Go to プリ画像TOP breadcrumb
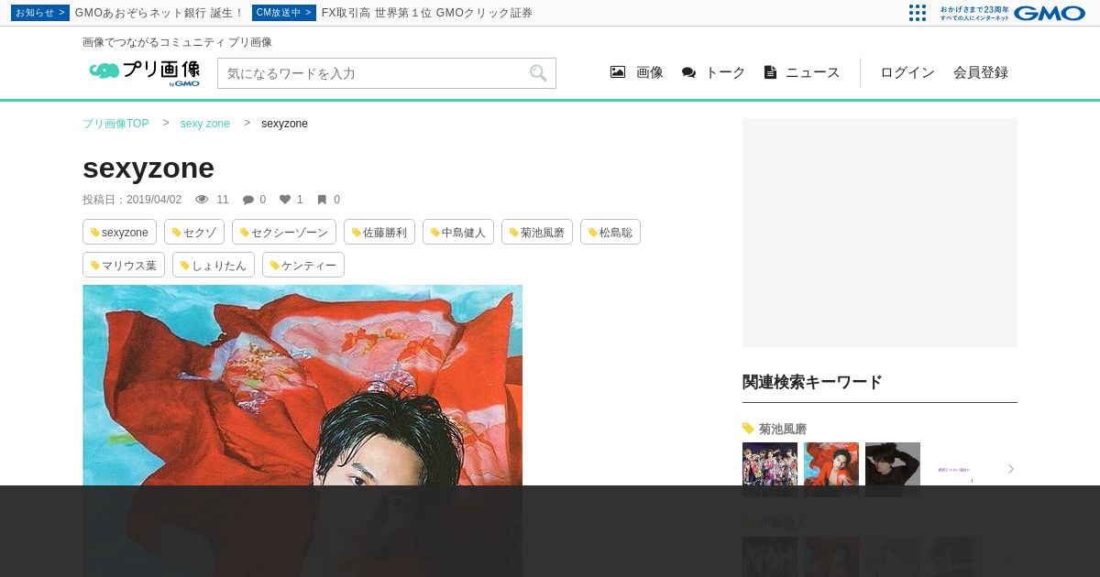The image size is (1100, 577). (115, 124)
